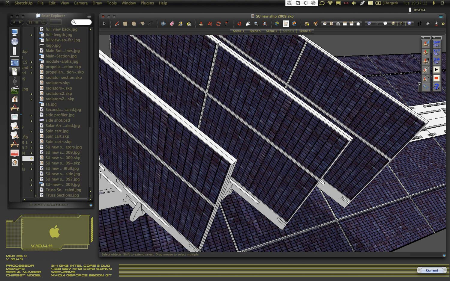The image size is (450, 281).
Task: Select the Paint Bucket tool
Action: (x=189, y=24)
